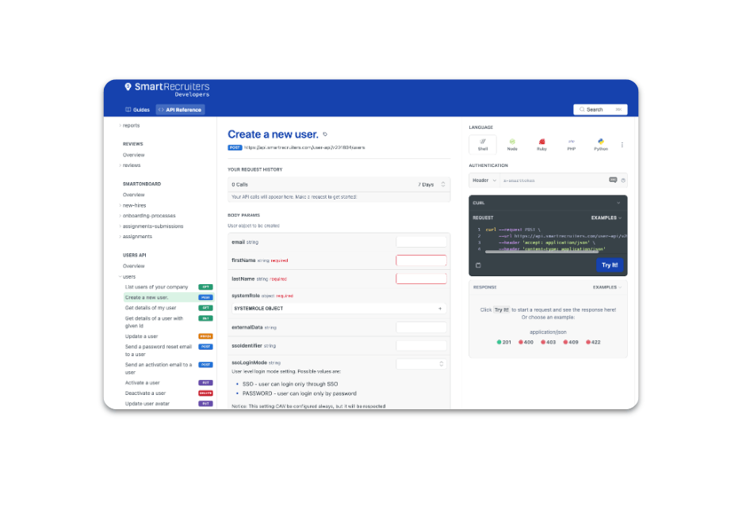Choose Node as the code language

pyautogui.click(x=512, y=144)
